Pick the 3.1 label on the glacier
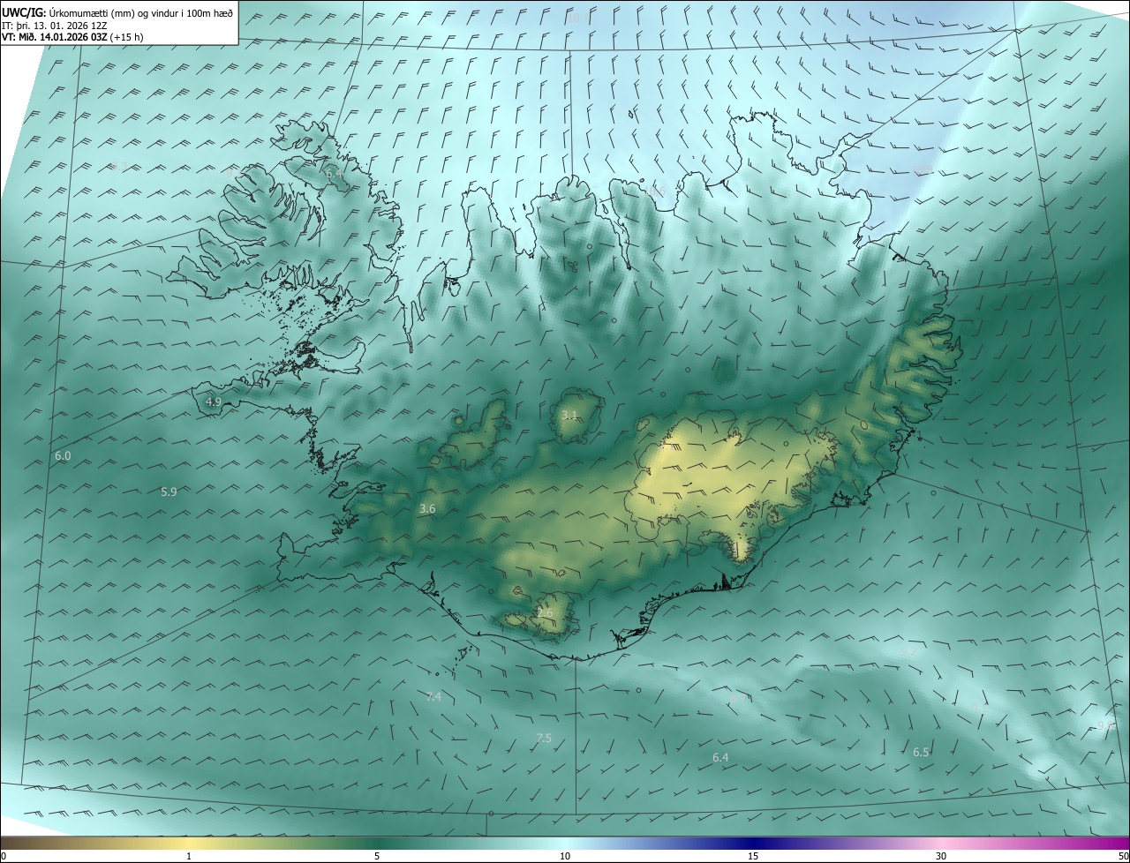Viewport: 1130px width, 863px height. 569,415
